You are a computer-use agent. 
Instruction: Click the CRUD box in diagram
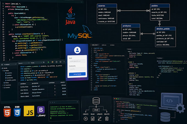point(96,110)
